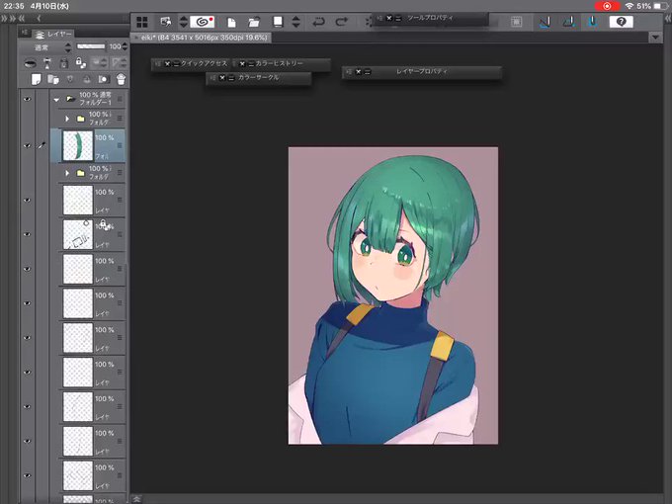Image resolution: width=672 pixels, height=504 pixels.
Task: Close the レイヤープロパティ palette
Action: [x=359, y=72]
